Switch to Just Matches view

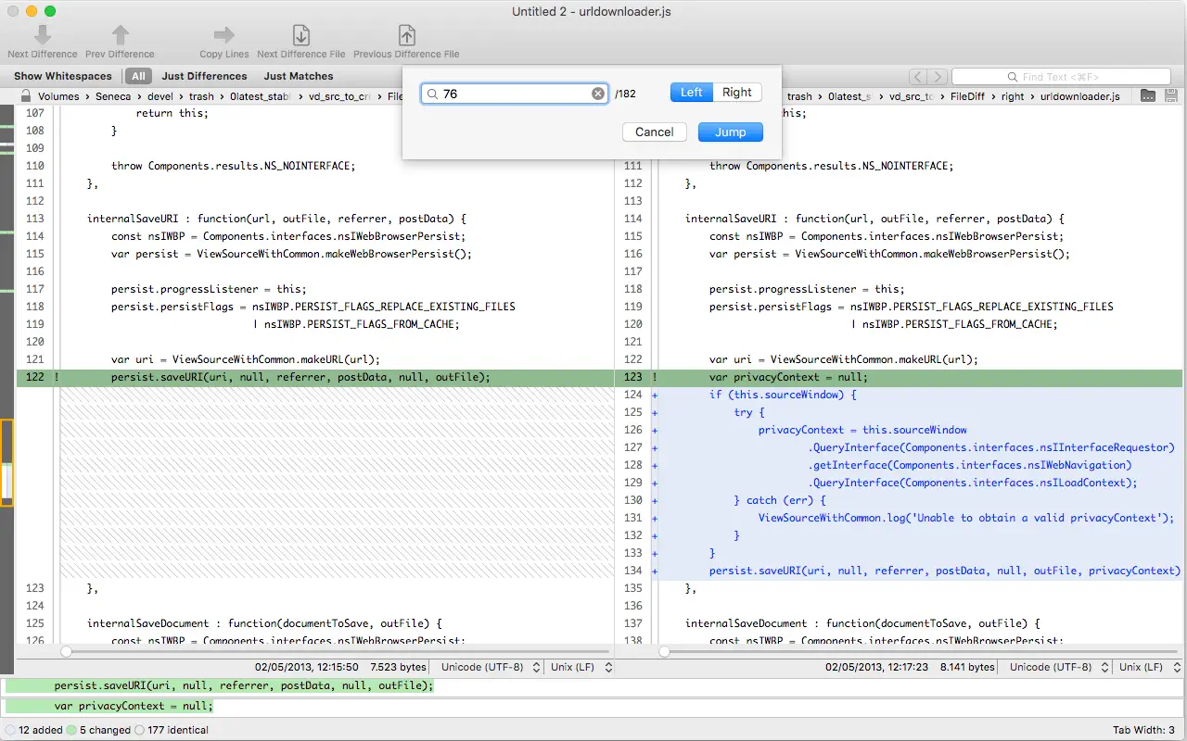click(298, 76)
